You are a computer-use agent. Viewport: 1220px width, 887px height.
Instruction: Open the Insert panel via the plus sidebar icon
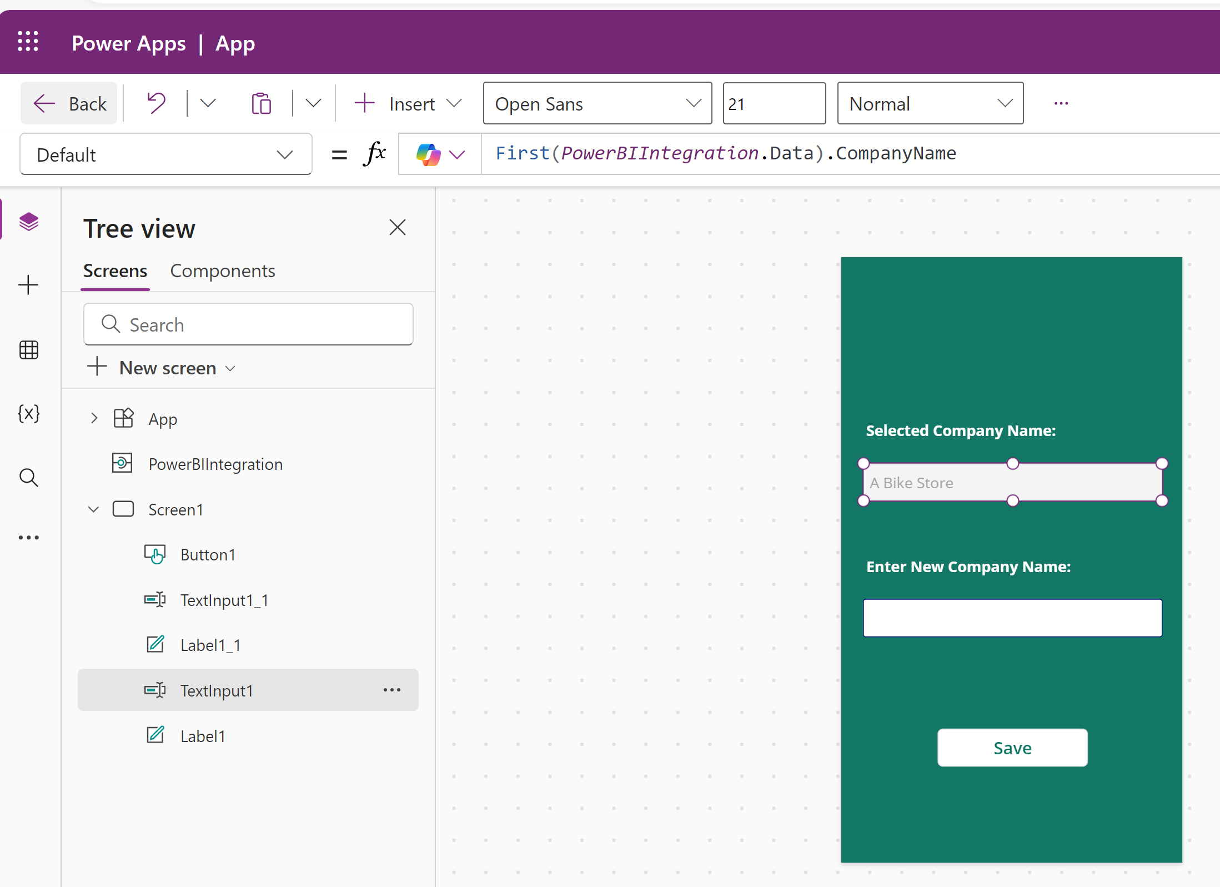[28, 285]
